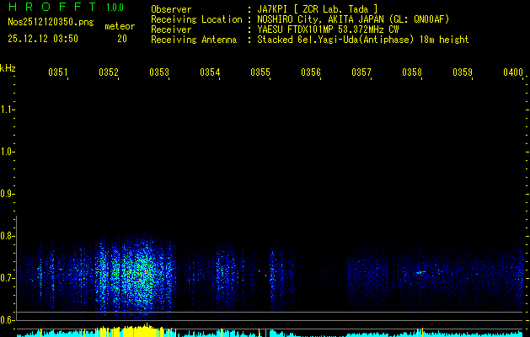Click the 0355 time tick label
Viewport: 530px width, 337px height.
(x=260, y=73)
